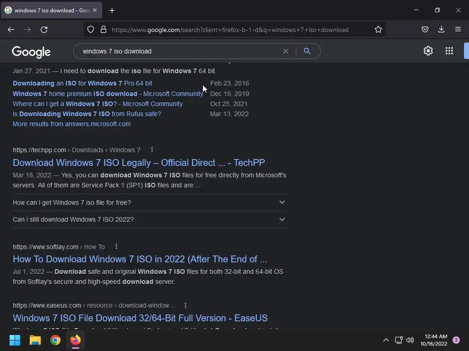Expand How can I get Windows 7 iso file for free
469x351 pixels.
pos(150,202)
